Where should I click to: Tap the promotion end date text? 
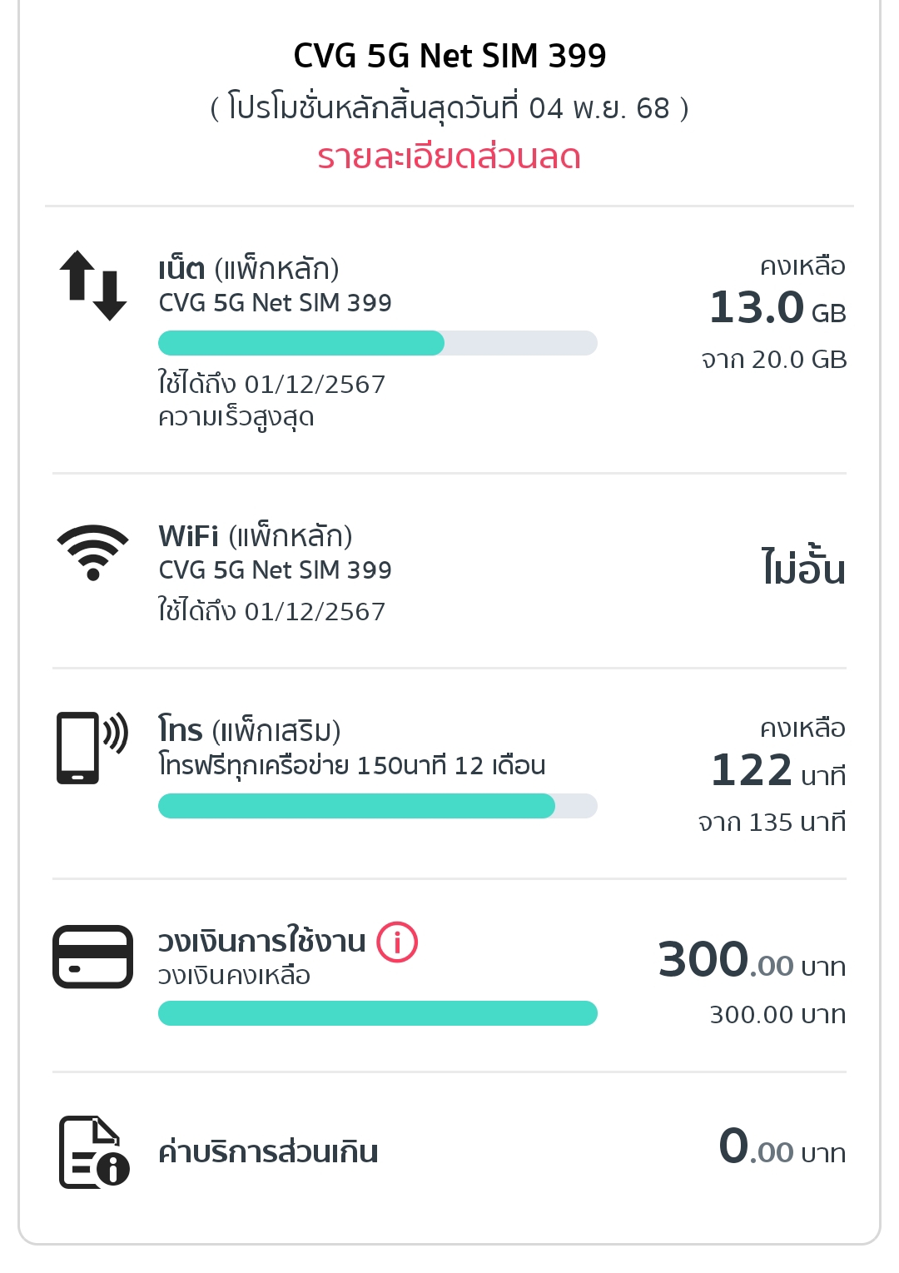point(449,108)
